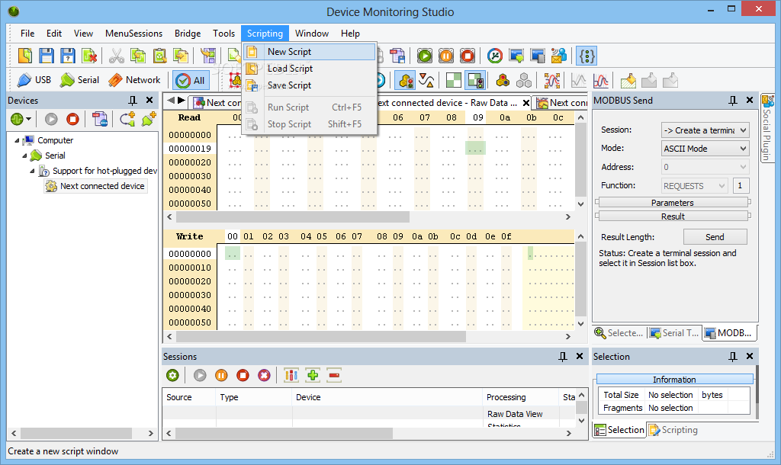
Task: Click the orange pause icon in Sessions toolbar
Action: pos(221,375)
